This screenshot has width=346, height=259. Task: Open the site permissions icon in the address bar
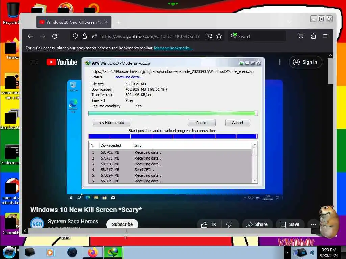(x=94, y=36)
